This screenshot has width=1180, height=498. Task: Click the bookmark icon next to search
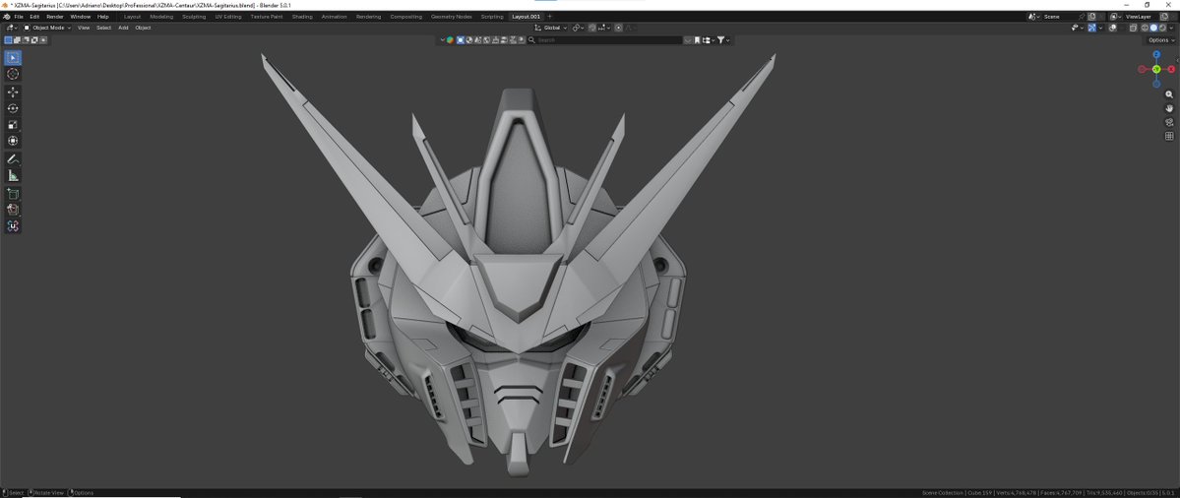pyautogui.click(x=698, y=40)
